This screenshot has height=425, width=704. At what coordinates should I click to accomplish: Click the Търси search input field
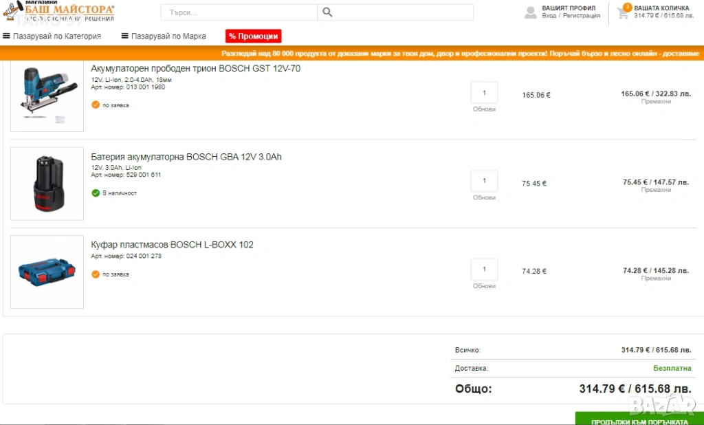tap(239, 12)
